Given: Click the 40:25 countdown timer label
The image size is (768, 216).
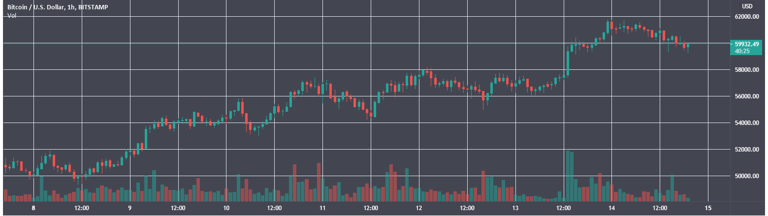Looking at the screenshot, I should [742, 51].
